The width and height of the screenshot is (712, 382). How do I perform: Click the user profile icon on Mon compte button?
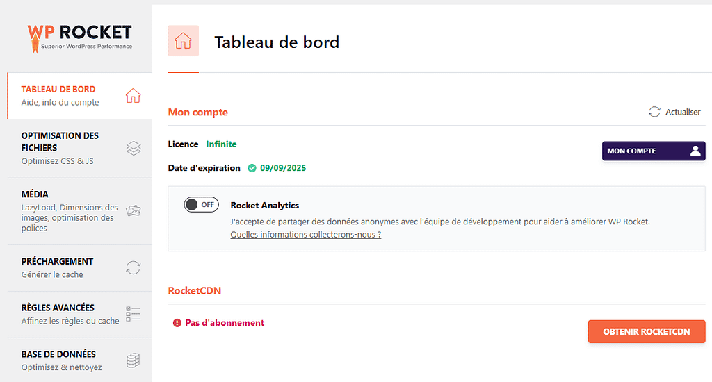tap(695, 151)
